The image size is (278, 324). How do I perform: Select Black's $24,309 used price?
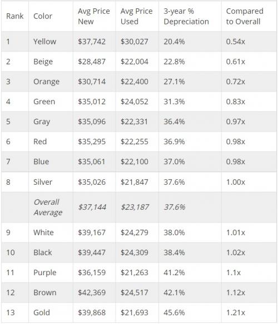point(135,252)
